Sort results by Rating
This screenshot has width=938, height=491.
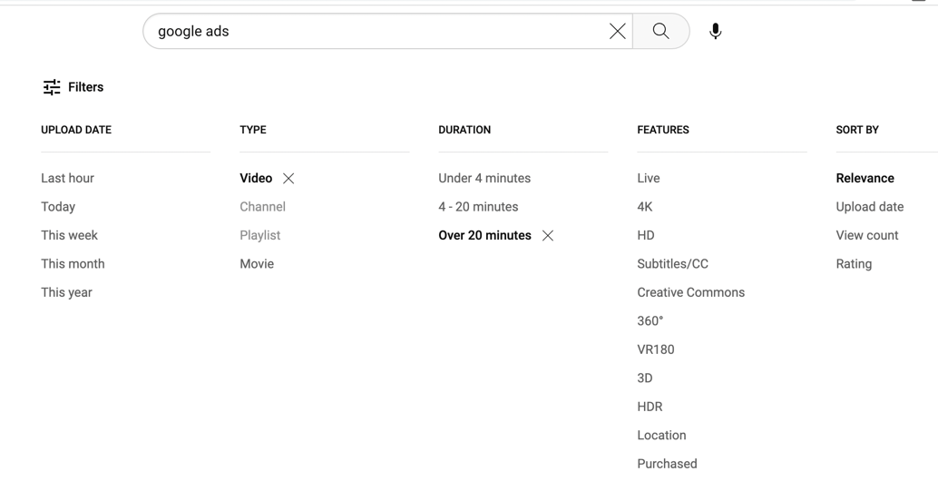click(854, 264)
